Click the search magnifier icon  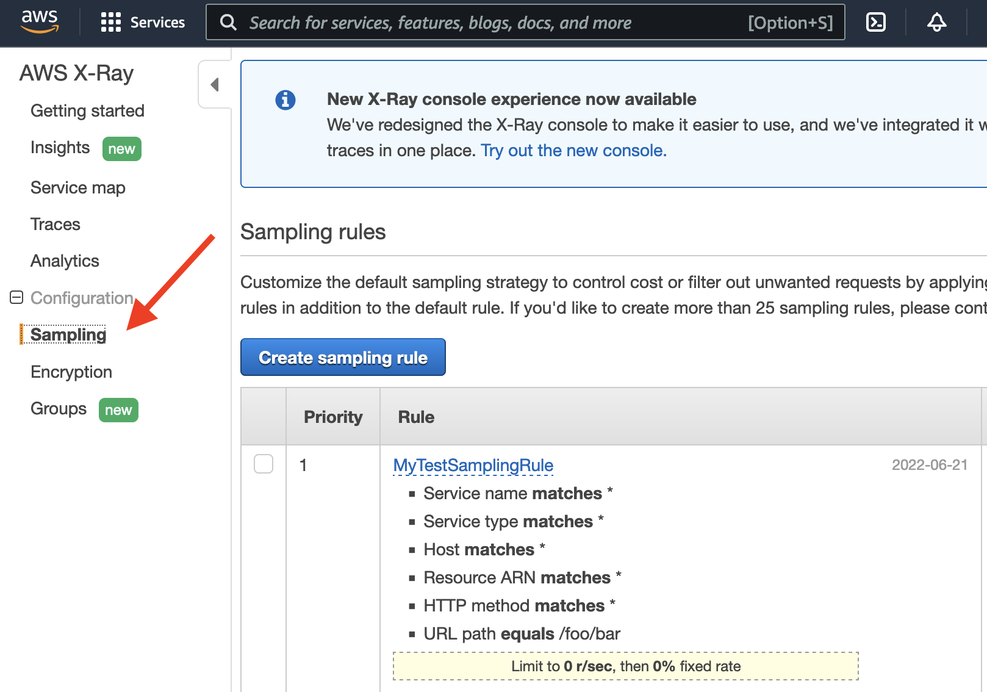coord(229,23)
